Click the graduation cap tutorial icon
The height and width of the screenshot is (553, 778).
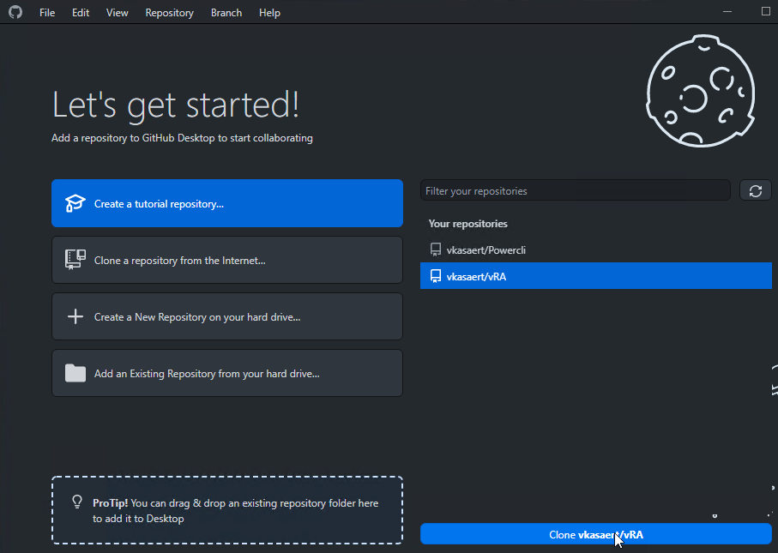(75, 204)
